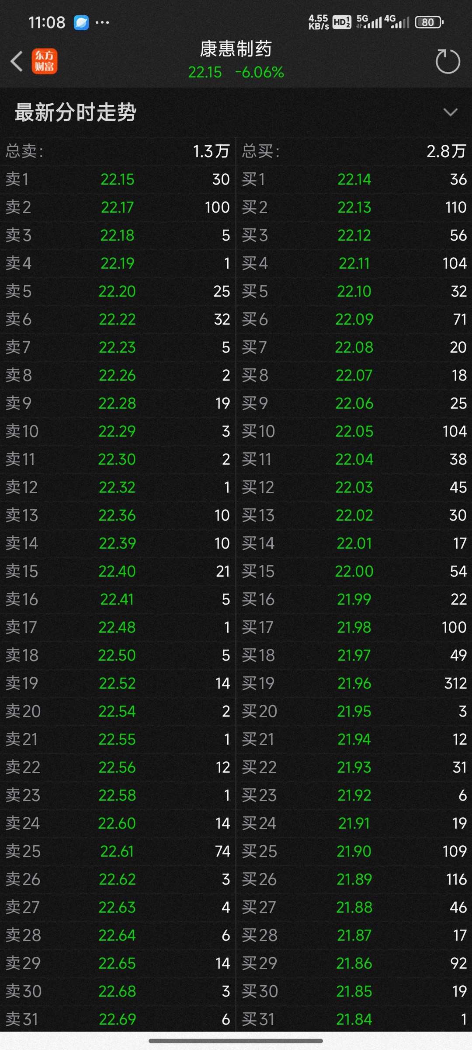The height and width of the screenshot is (1050, 472).
Task: Select the 卖4 price 22.19
Action: pos(118,263)
